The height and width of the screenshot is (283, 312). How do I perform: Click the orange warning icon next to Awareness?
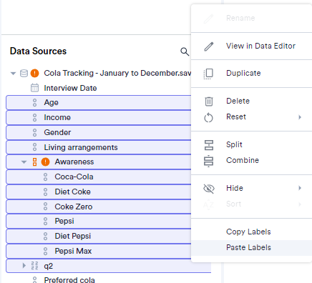pos(45,162)
